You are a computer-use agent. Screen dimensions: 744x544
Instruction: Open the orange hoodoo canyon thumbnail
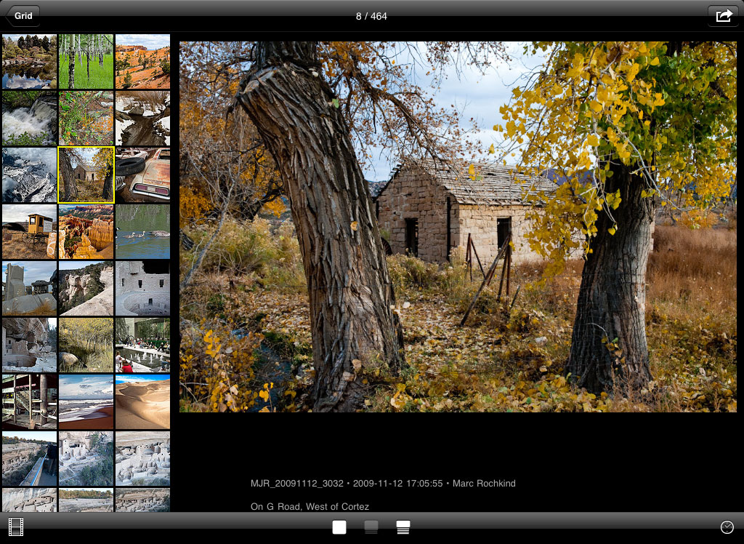pyautogui.click(x=86, y=231)
